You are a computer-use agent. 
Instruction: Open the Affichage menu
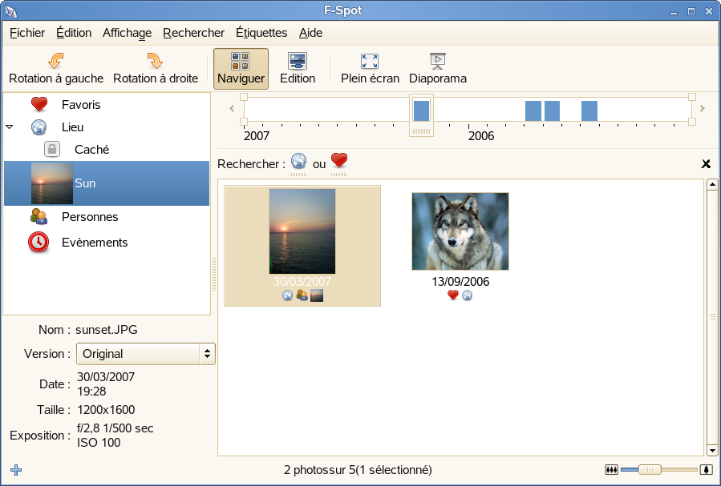pos(127,33)
